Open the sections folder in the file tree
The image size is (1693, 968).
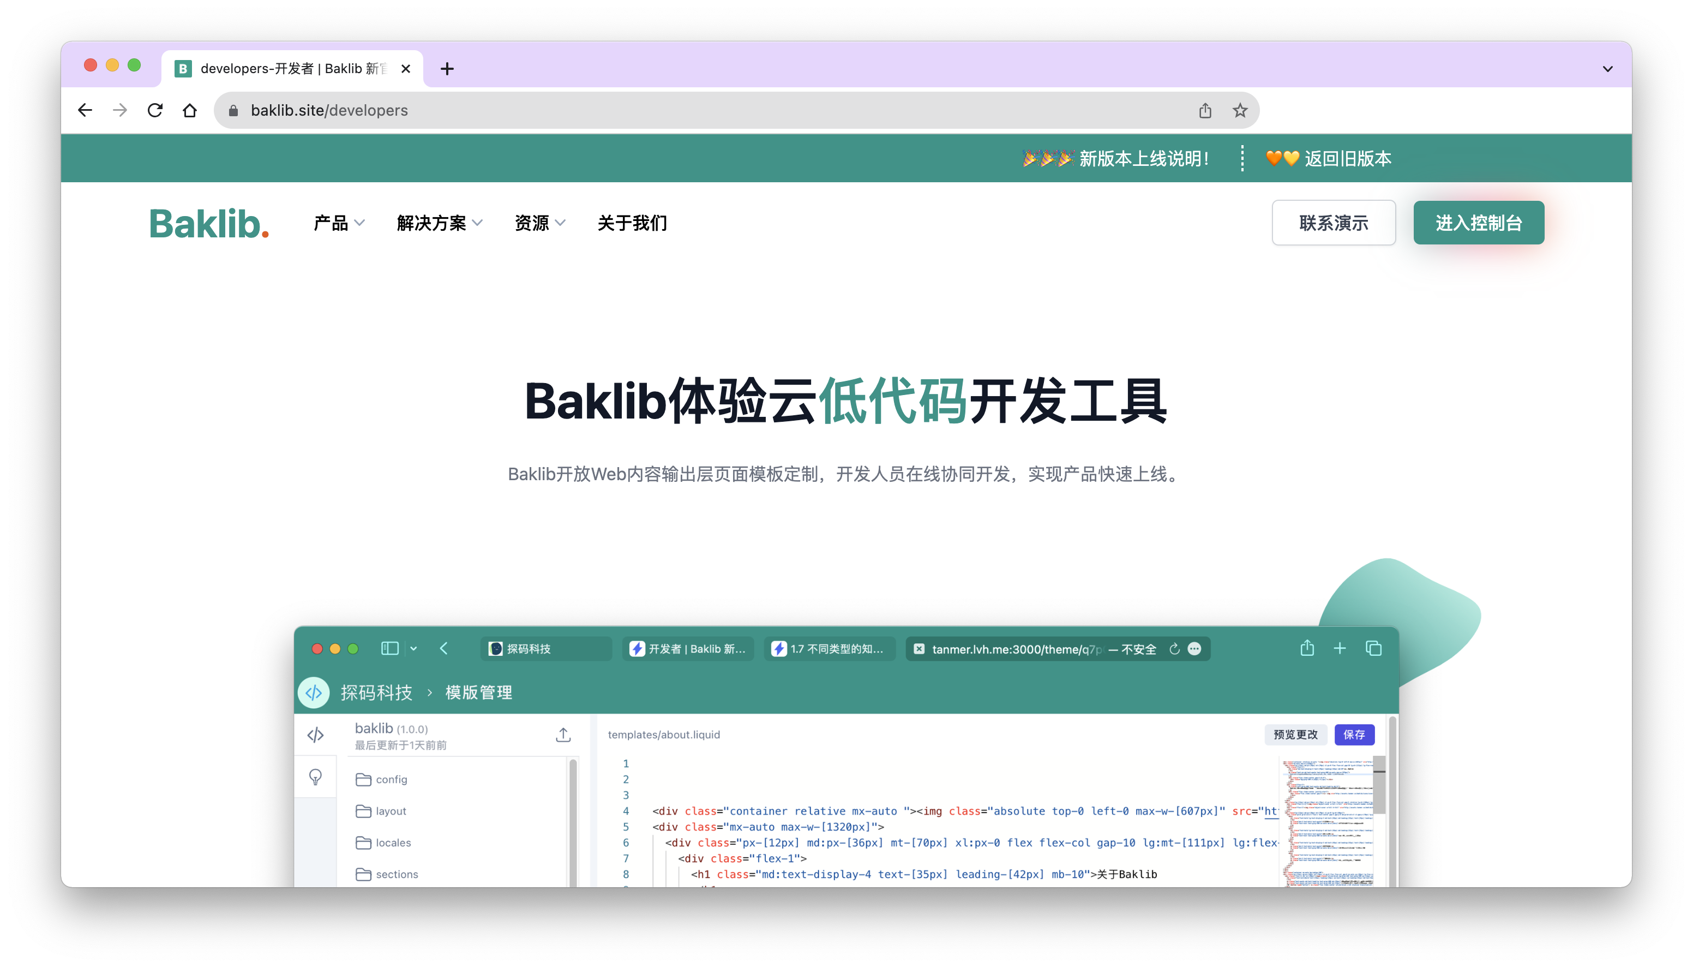(x=396, y=874)
